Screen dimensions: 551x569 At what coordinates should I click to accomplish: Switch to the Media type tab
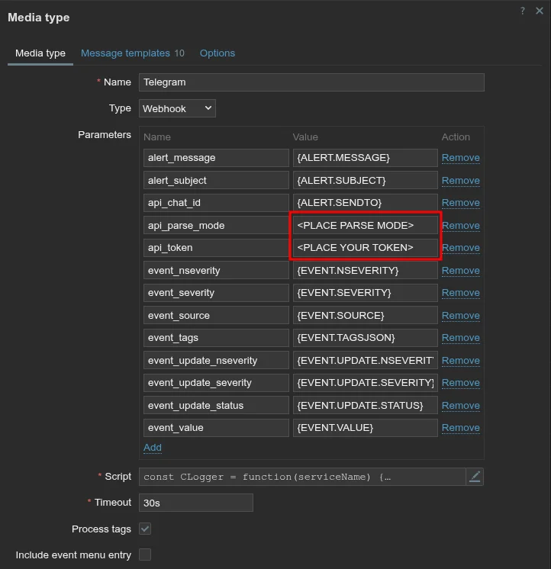[40, 53]
